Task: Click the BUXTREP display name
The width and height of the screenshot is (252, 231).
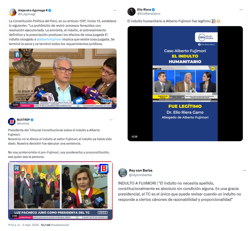Action: pos(23,120)
